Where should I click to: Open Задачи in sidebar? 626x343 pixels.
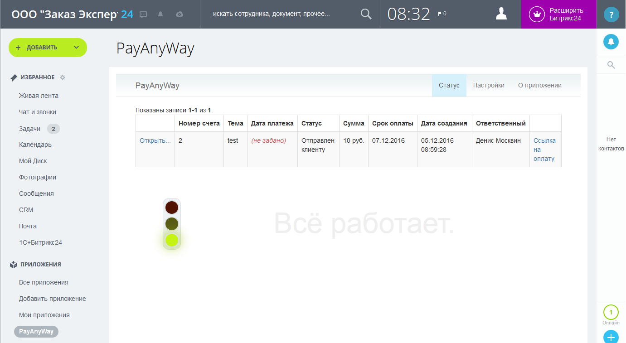pyautogui.click(x=29, y=129)
